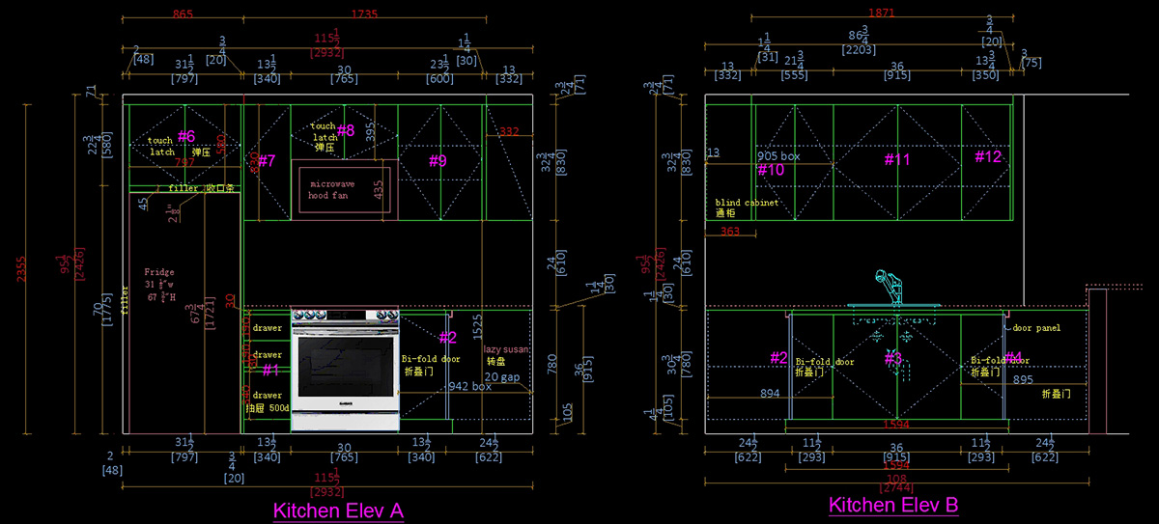The width and height of the screenshot is (1159, 524).
Task: Click cabinet tag #8
Action: (x=346, y=130)
